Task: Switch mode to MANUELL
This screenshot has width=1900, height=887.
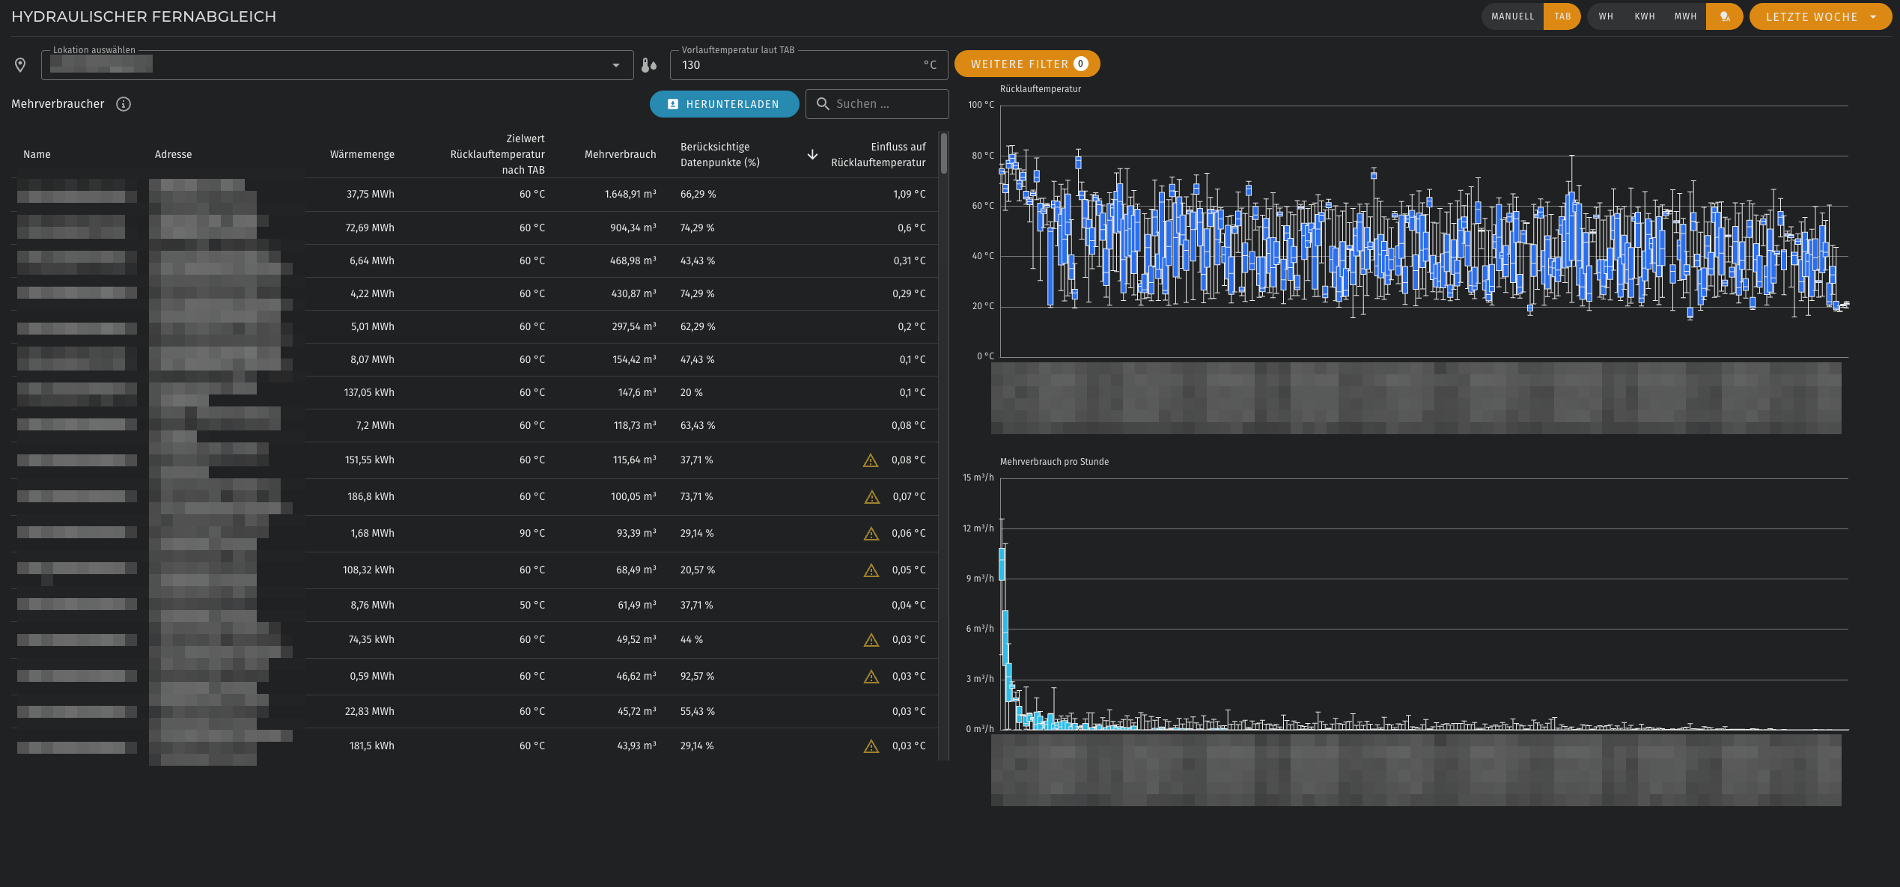Action: (x=1512, y=16)
